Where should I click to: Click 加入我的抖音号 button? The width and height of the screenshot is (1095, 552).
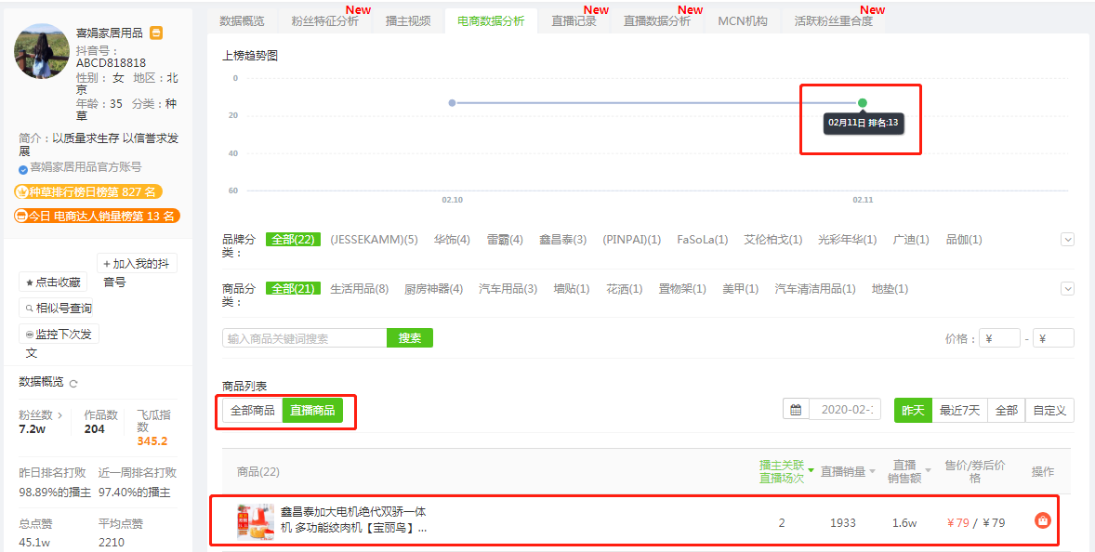pyautogui.click(x=137, y=264)
